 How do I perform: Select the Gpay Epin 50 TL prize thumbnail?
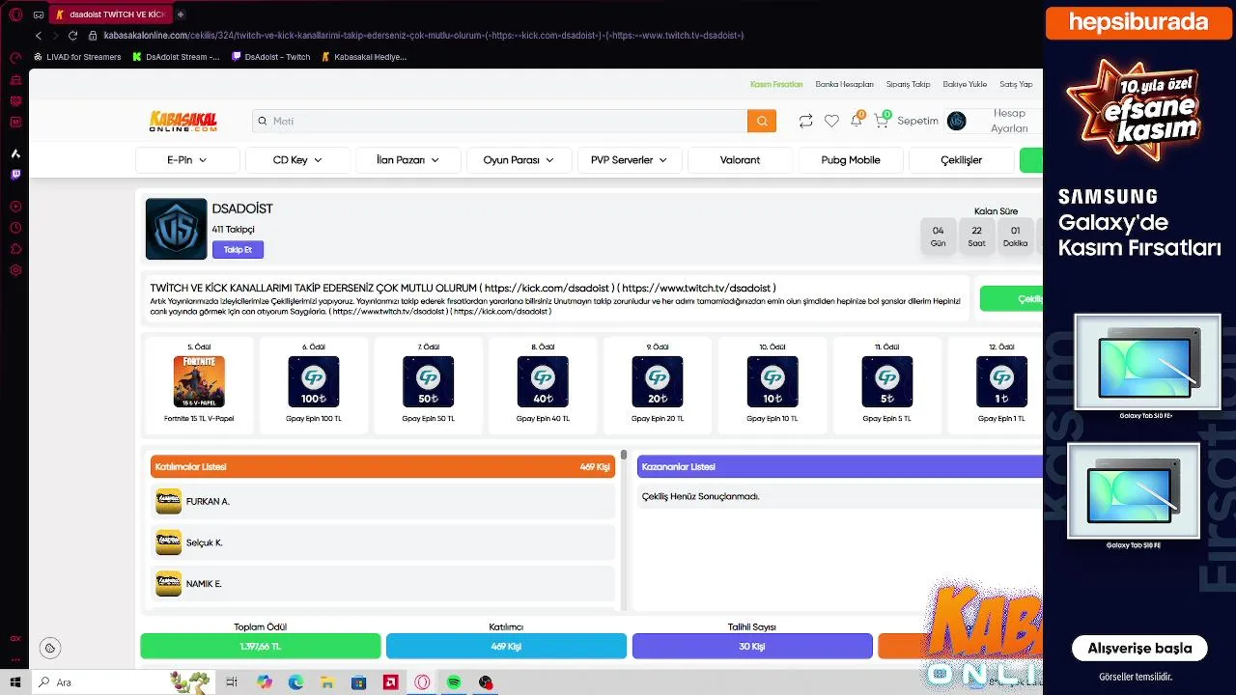click(428, 381)
